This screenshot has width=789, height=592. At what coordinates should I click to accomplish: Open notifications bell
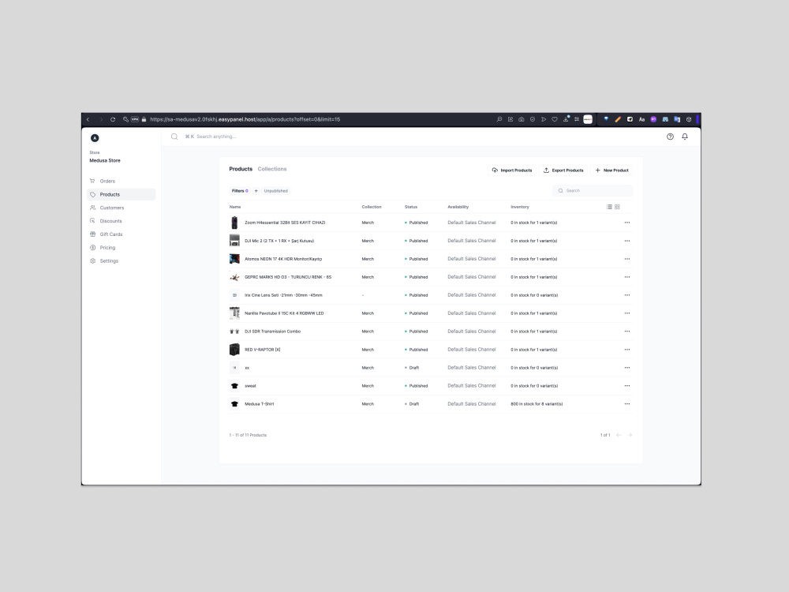(685, 137)
